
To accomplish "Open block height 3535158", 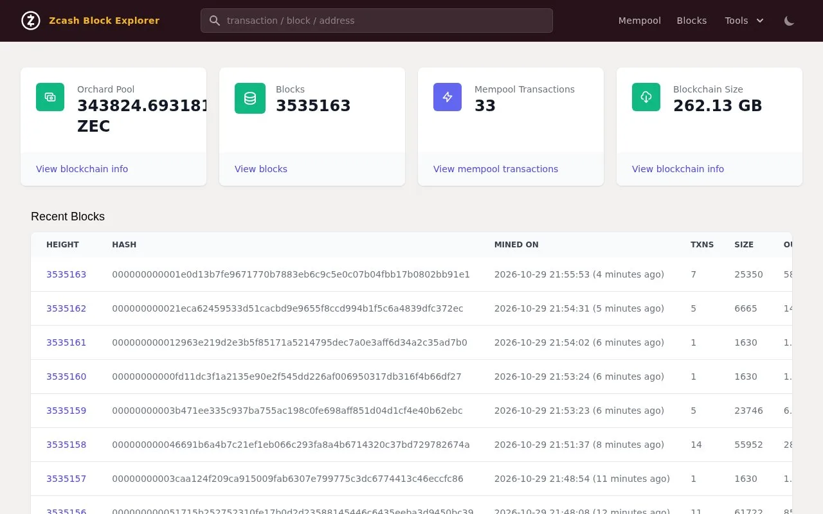I will [66, 445].
